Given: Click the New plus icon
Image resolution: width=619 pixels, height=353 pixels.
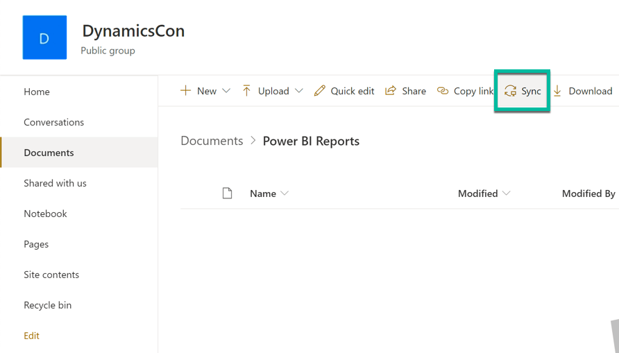Looking at the screenshot, I should click(185, 91).
